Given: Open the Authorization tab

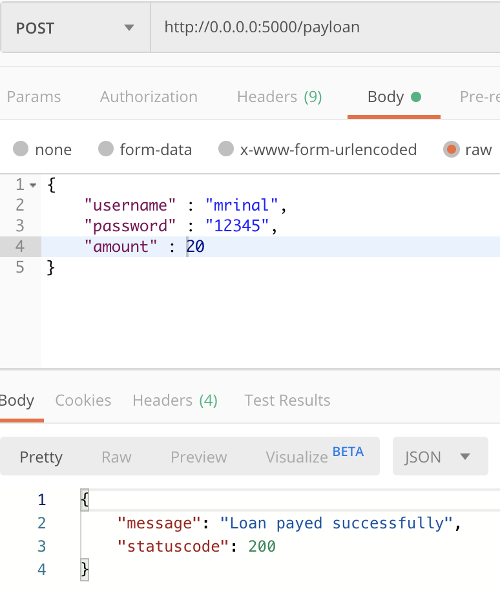Looking at the screenshot, I should click(x=148, y=96).
